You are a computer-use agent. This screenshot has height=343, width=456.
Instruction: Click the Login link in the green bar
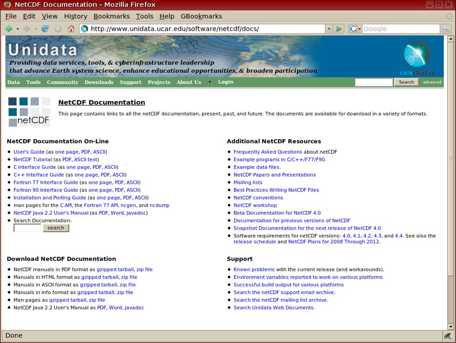pyautogui.click(x=226, y=82)
